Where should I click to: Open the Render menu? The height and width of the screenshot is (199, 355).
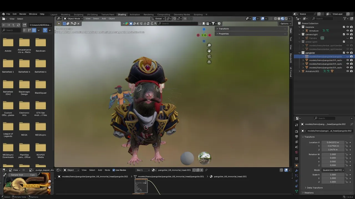click(23, 14)
